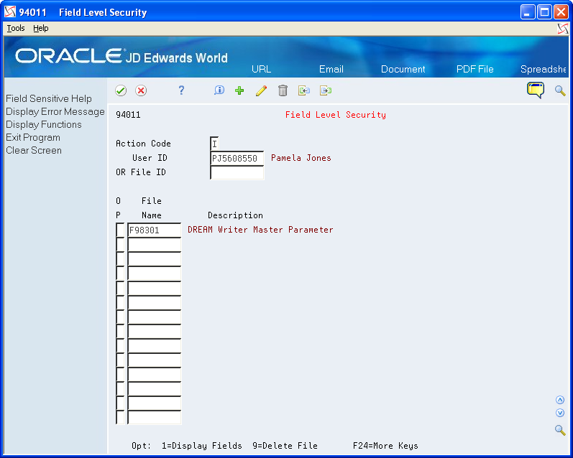Click Clear Screen link
Image resolution: width=573 pixels, height=458 pixels.
tap(34, 150)
